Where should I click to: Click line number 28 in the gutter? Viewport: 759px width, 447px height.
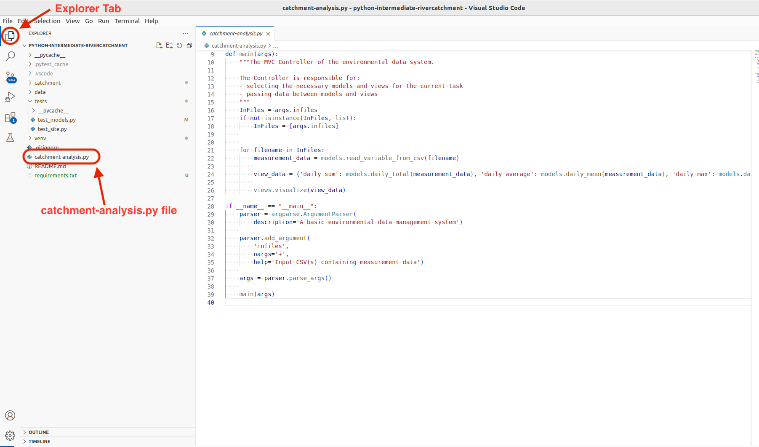click(x=210, y=206)
